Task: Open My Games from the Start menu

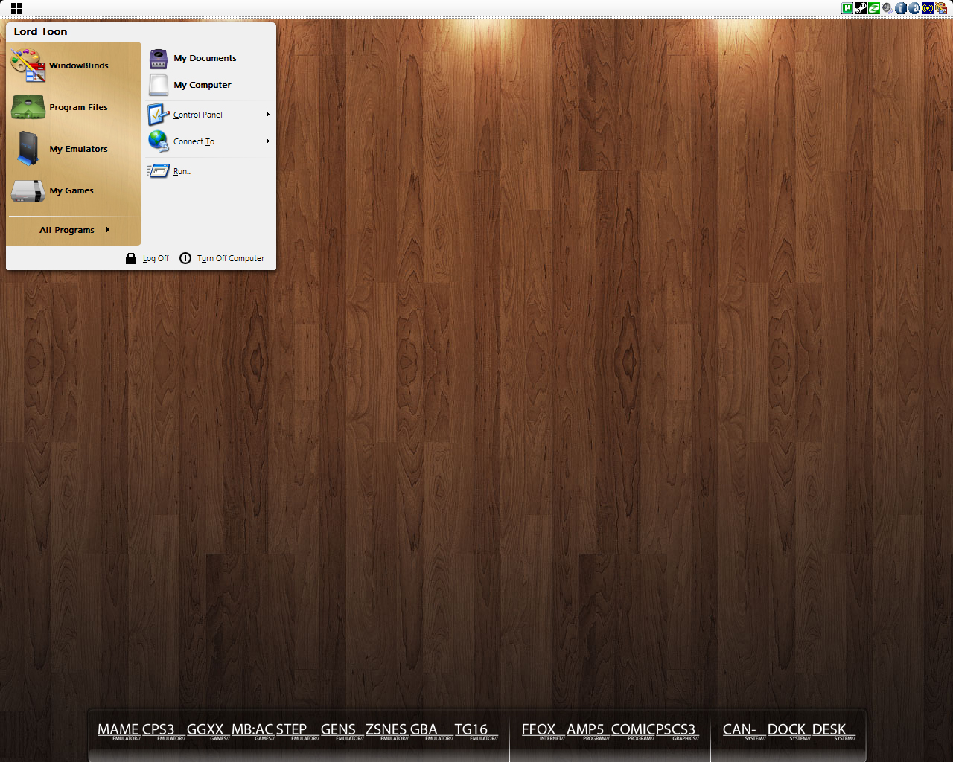Action: pos(74,190)
